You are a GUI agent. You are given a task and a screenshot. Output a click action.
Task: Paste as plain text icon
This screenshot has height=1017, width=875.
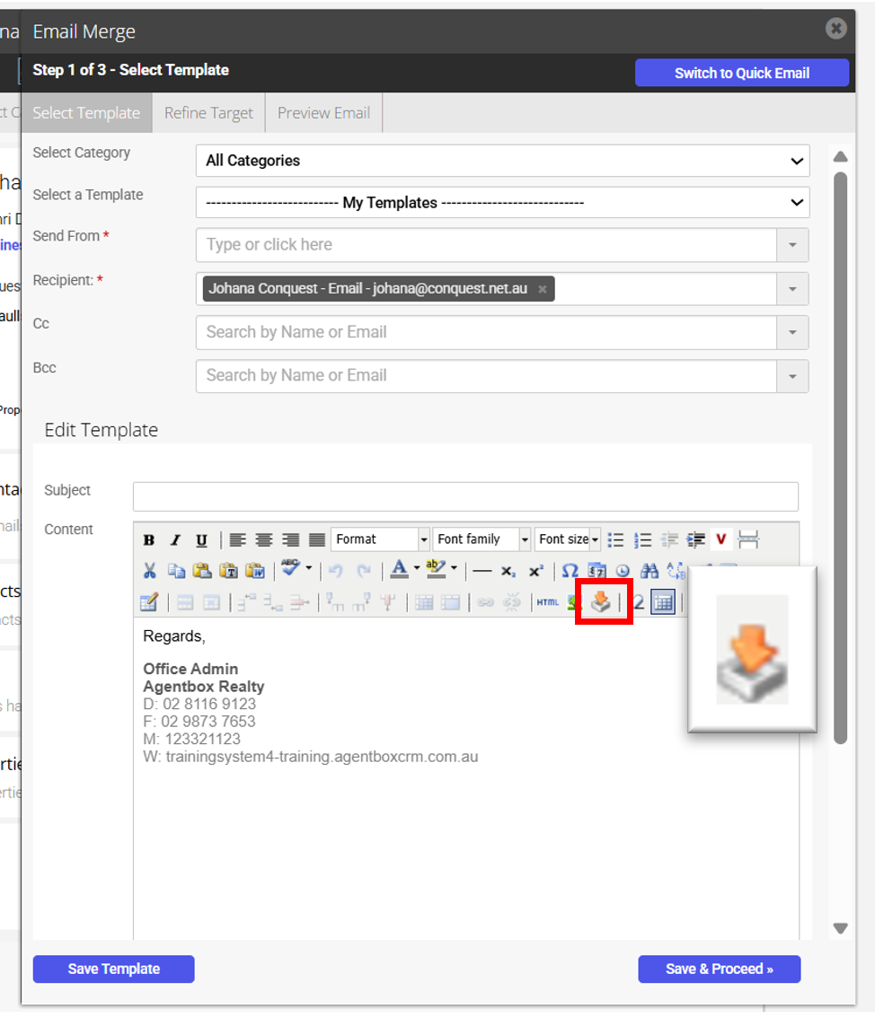pos(228,571)
